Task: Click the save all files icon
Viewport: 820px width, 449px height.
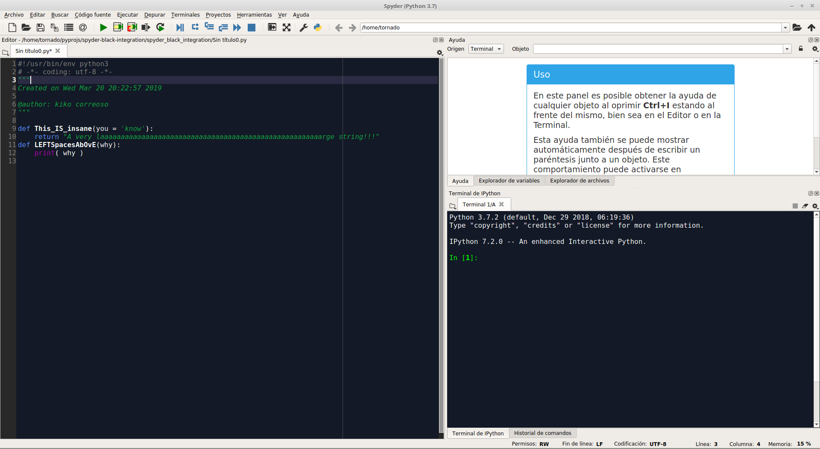Action: (x=55, y=27)
